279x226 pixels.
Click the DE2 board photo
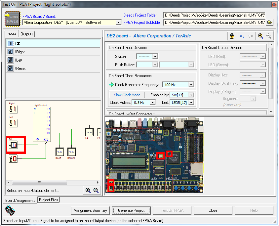155,155
